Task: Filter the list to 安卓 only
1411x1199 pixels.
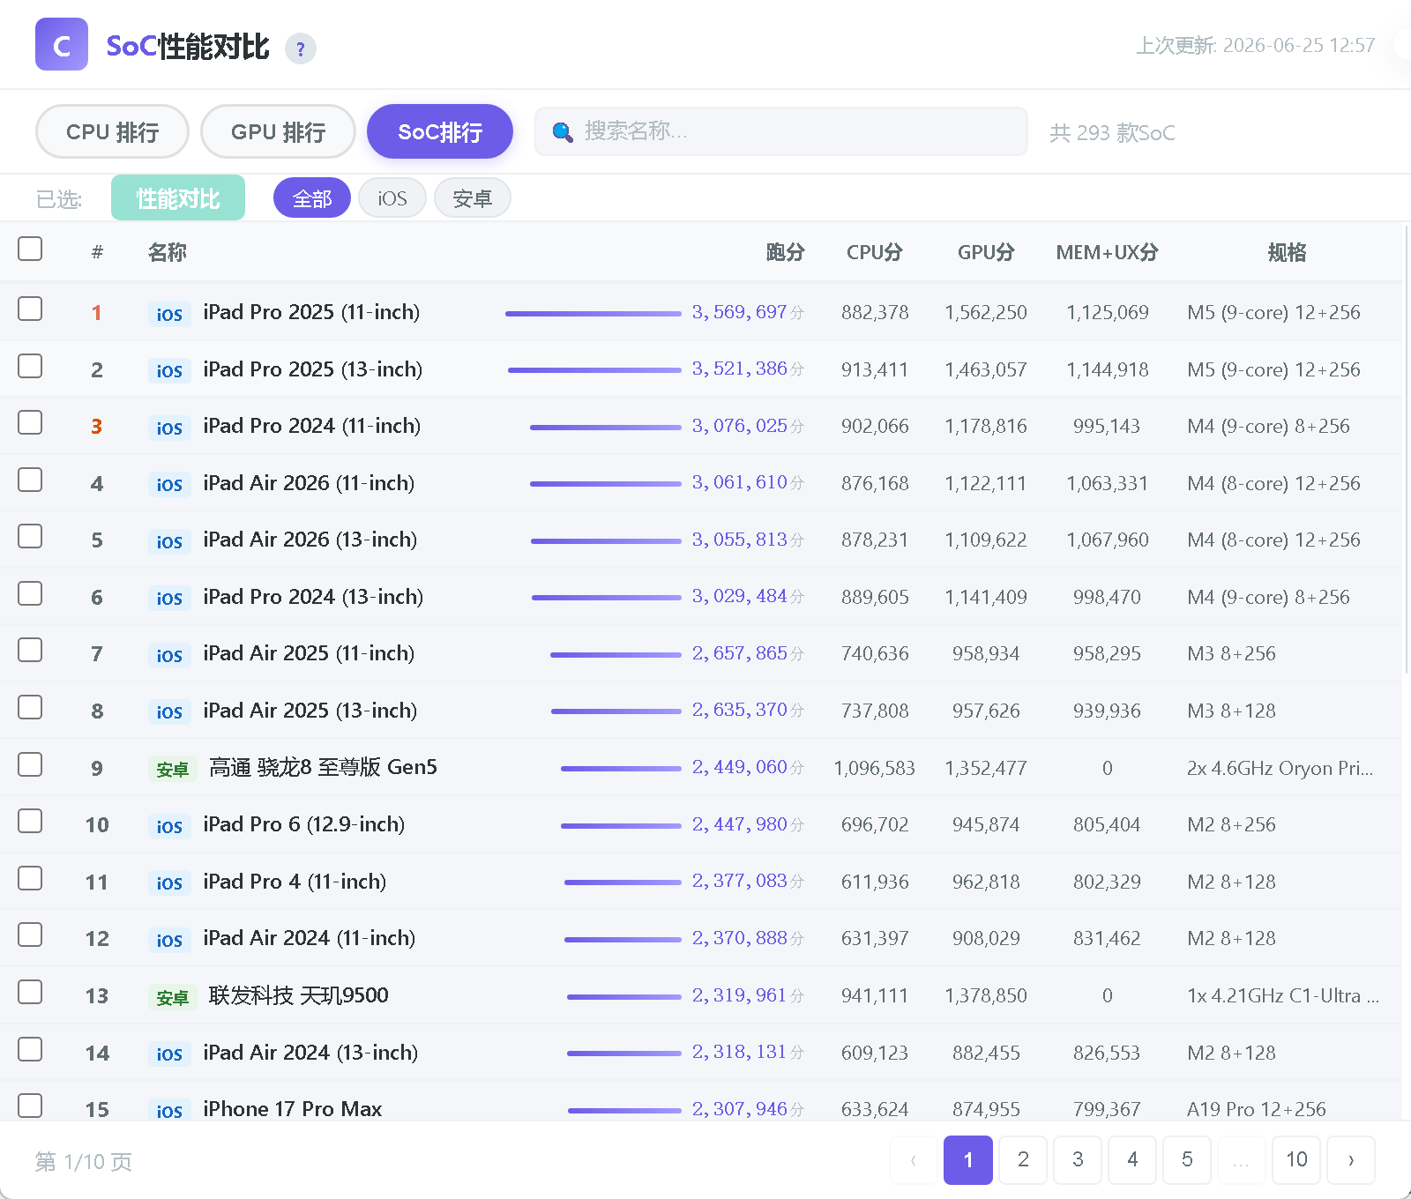Action: point(472,198)
